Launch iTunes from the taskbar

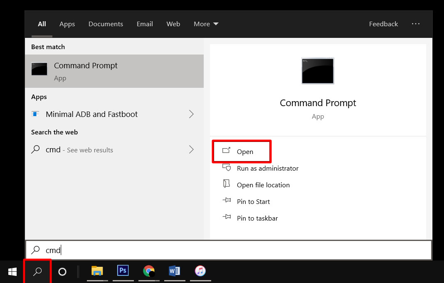200,271
